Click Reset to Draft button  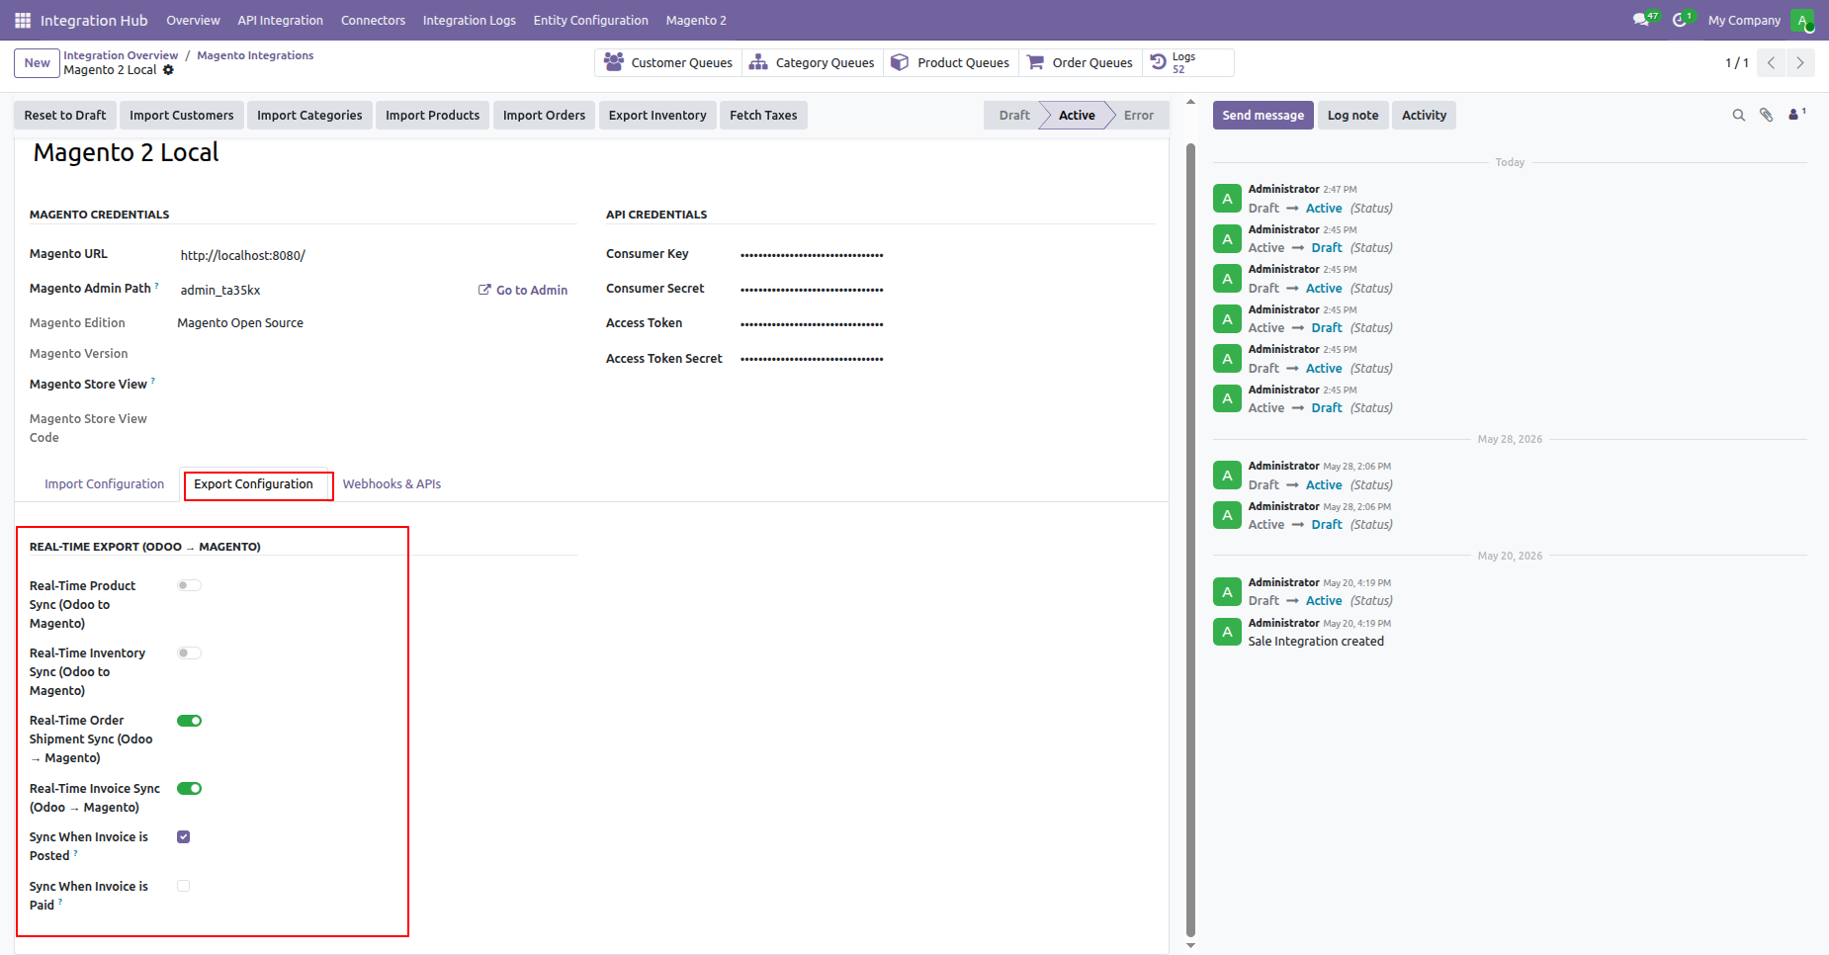coord(65,115)
